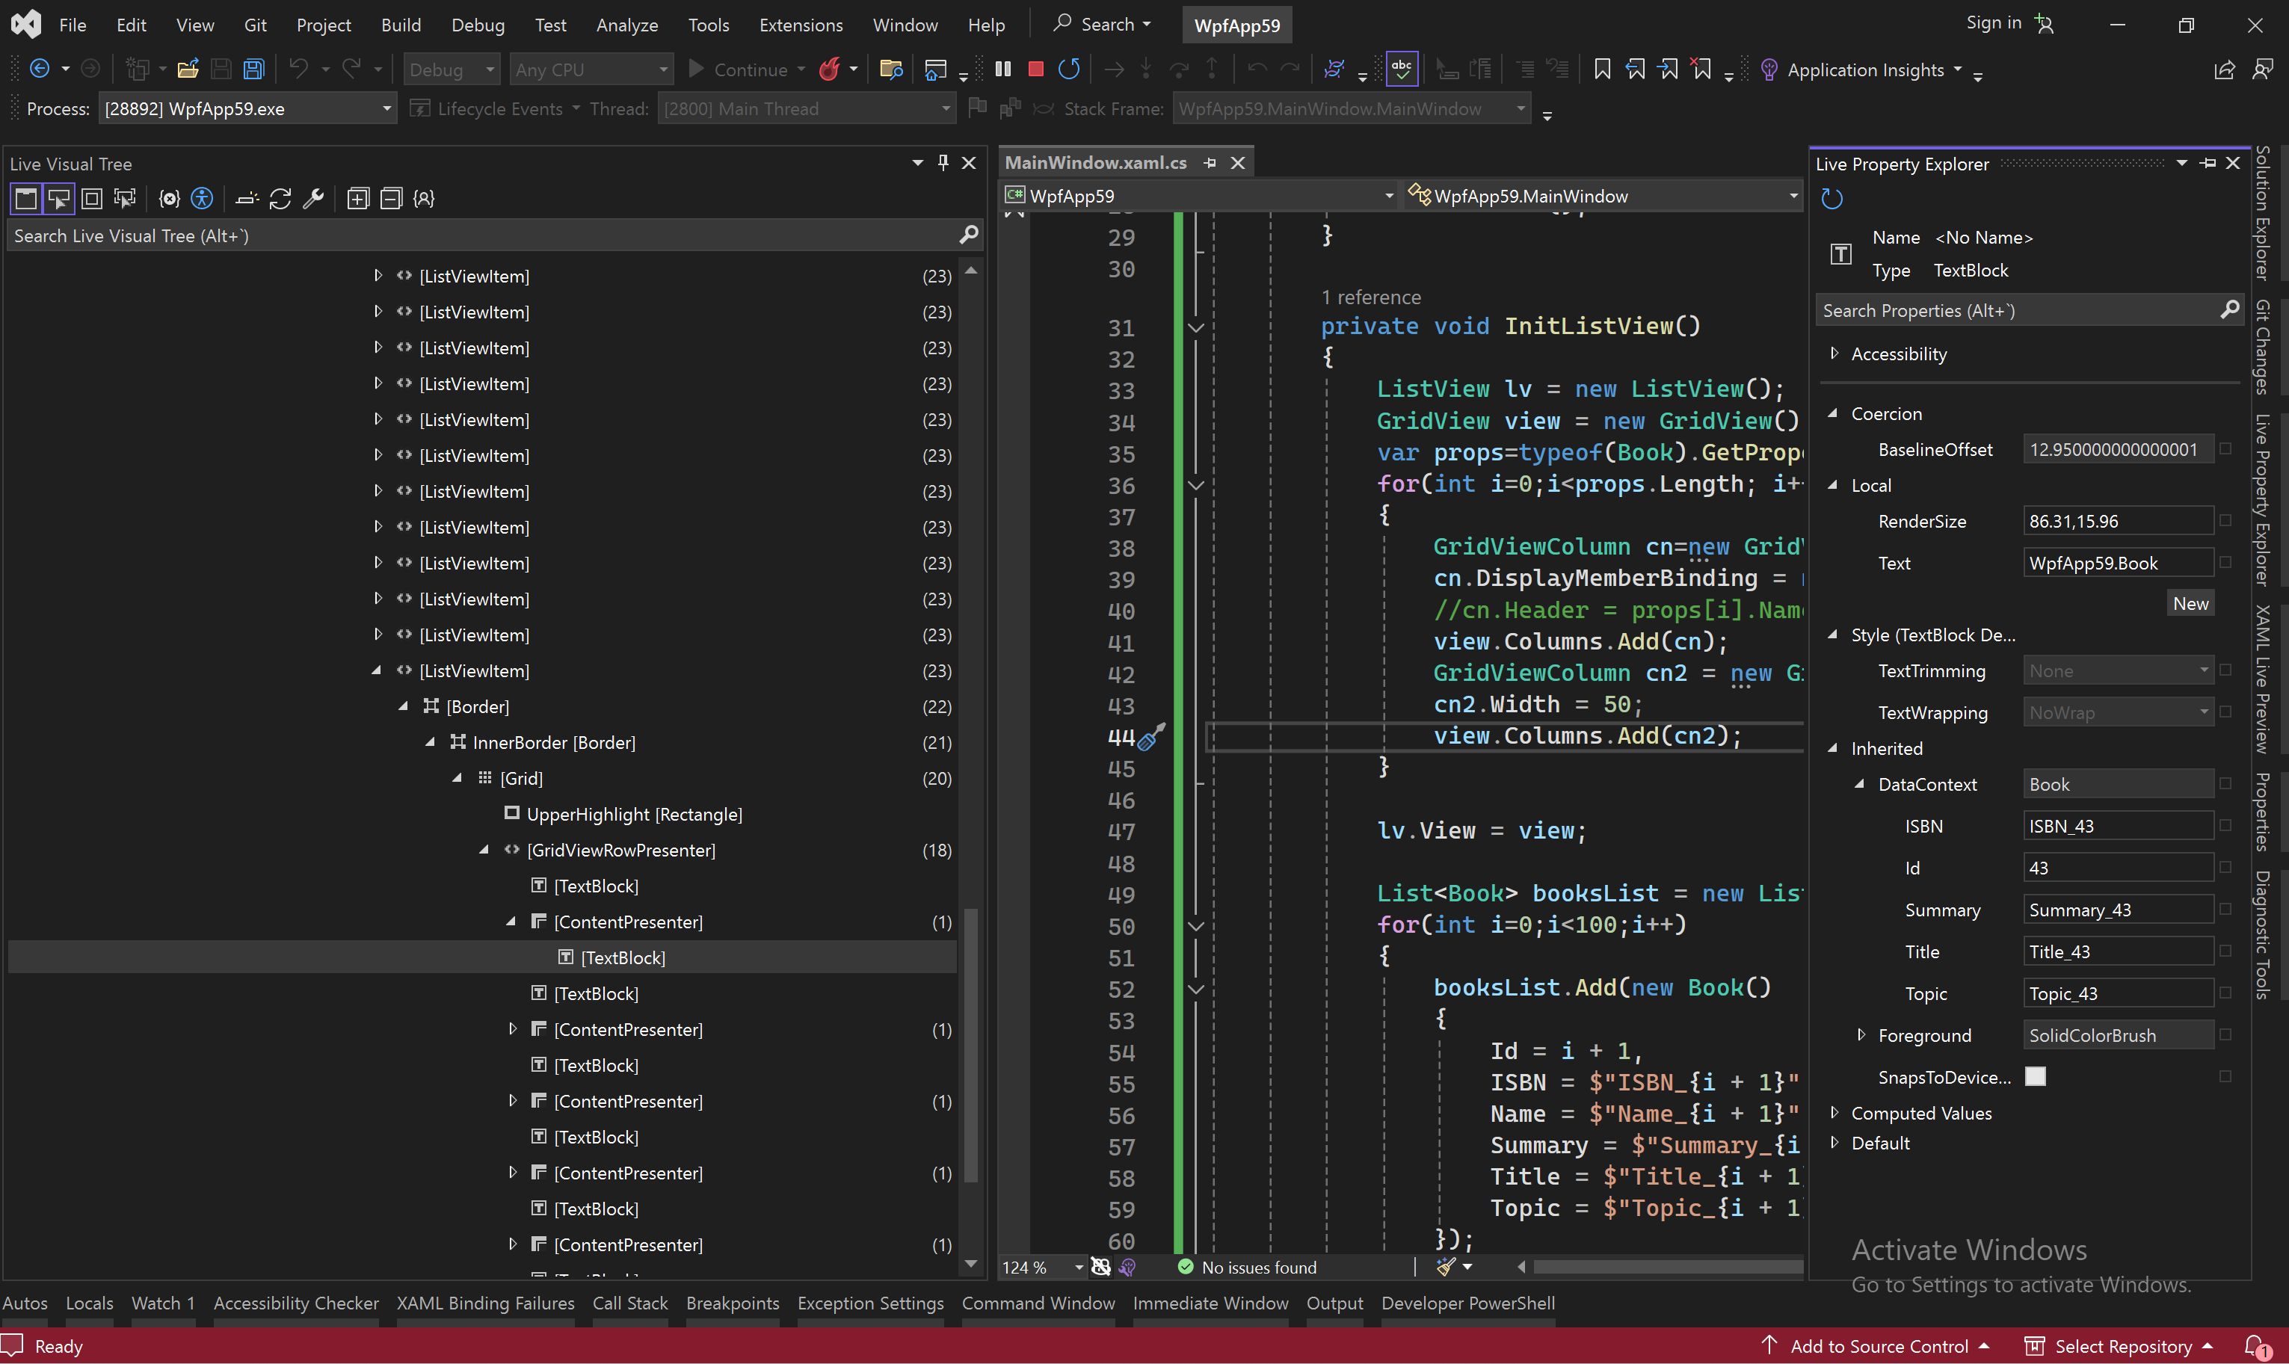Click the New button under Text property
This screenshot has width=2289, height=1364.
[x=2190, y=603]
